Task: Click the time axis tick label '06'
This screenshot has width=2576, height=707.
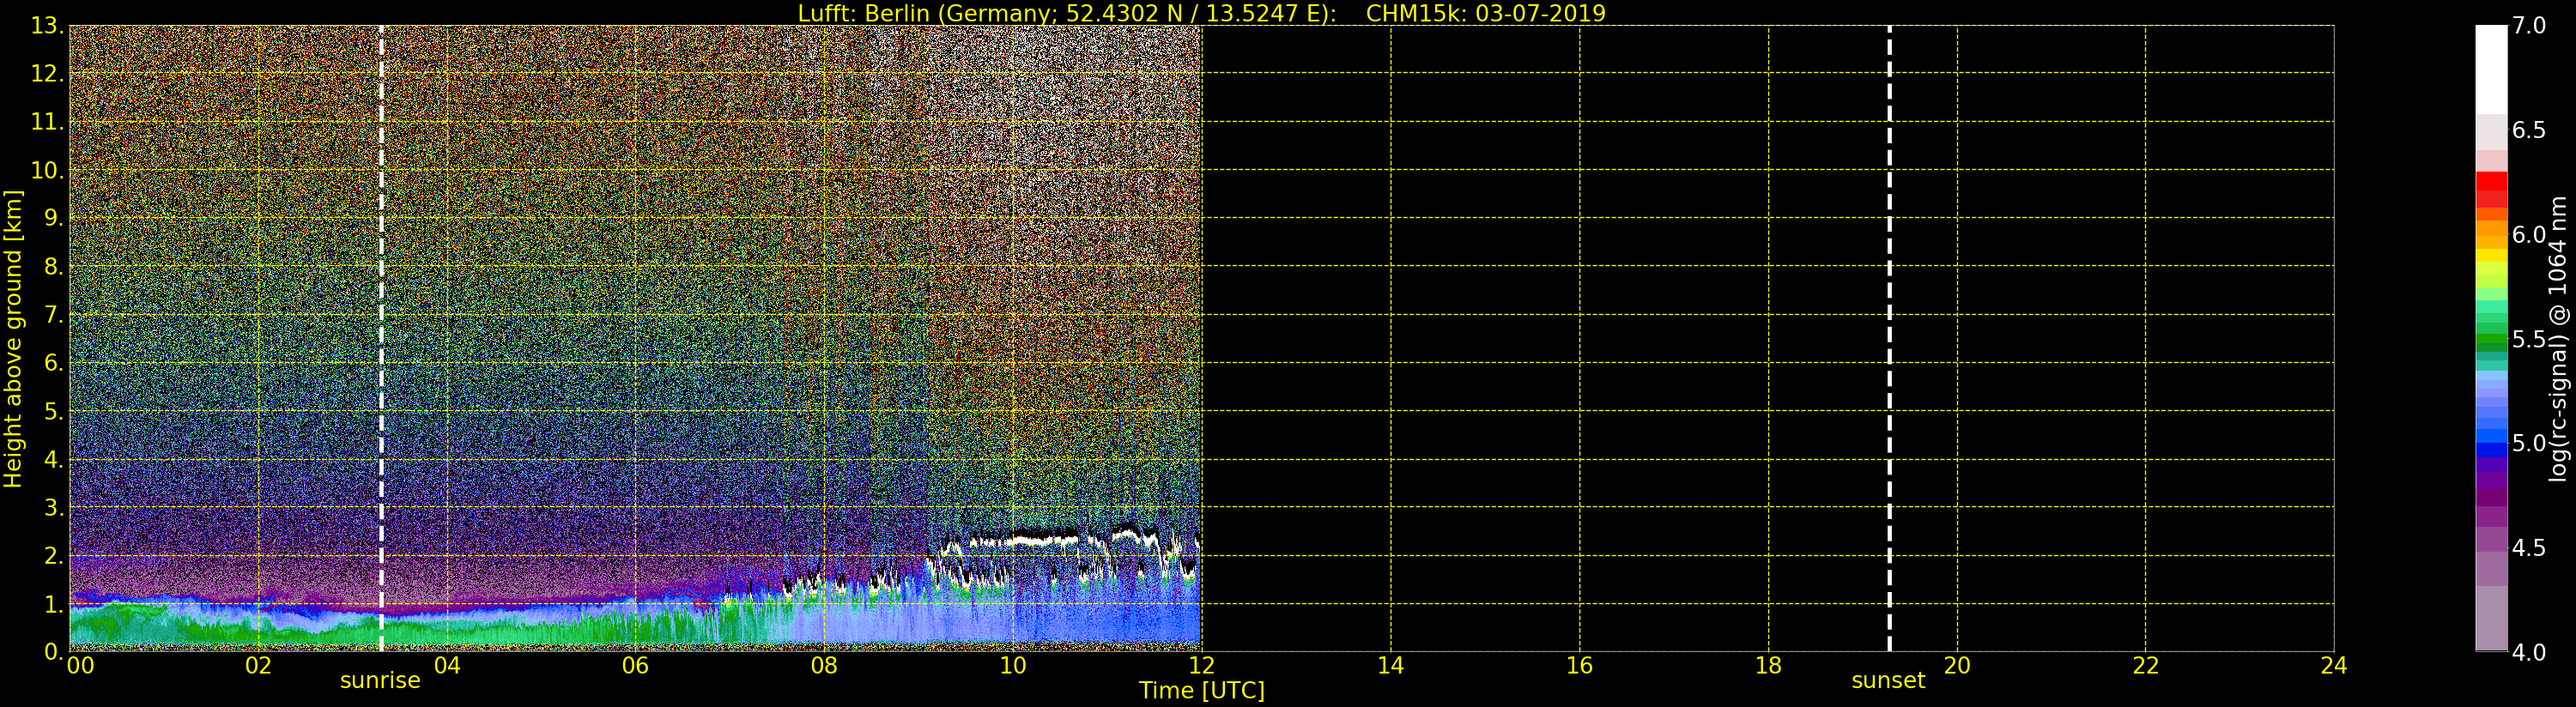Action: tap(635, 666)
